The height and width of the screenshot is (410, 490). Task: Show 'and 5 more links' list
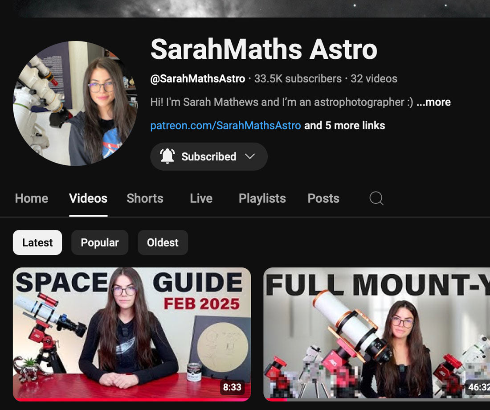point(344,126)
